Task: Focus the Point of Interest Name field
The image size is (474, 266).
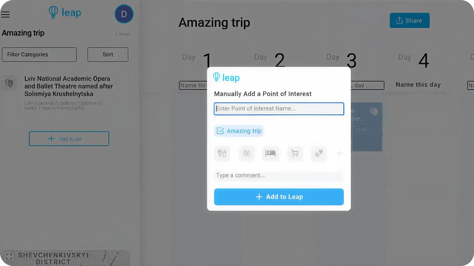Action: click(279, 109)
